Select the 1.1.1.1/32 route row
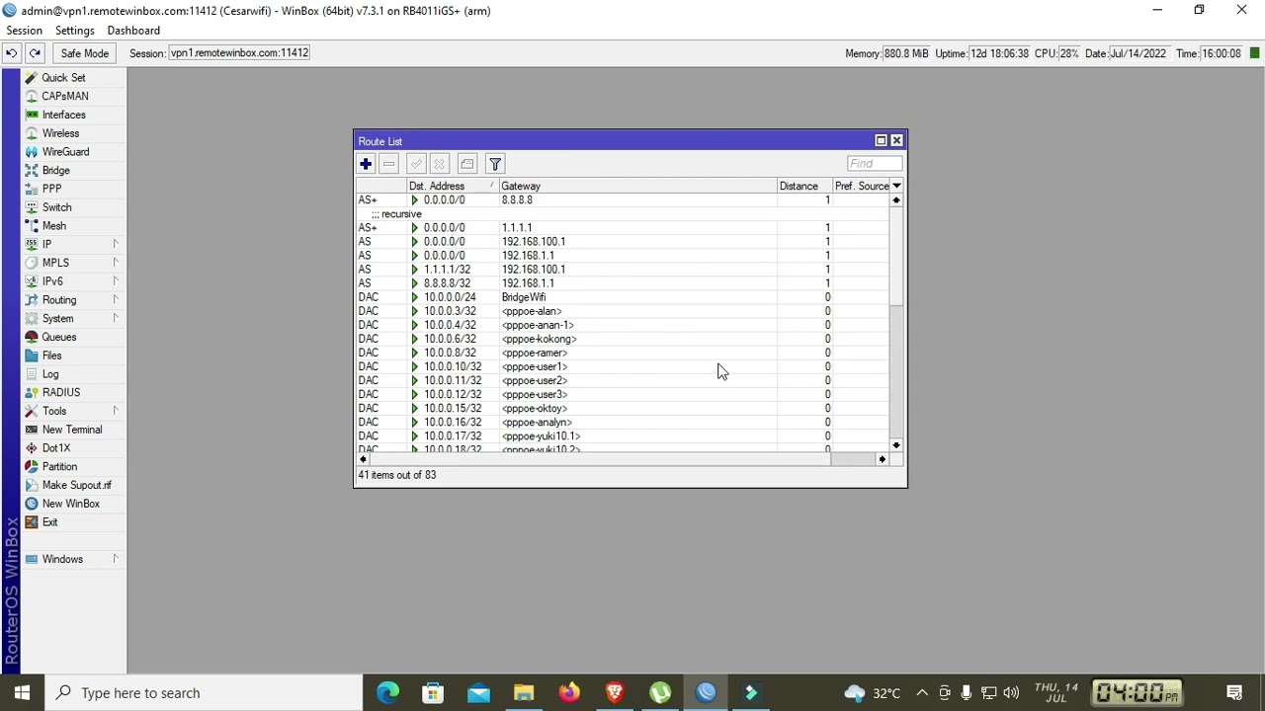The image size is (1265, 711). coord(623,270)
